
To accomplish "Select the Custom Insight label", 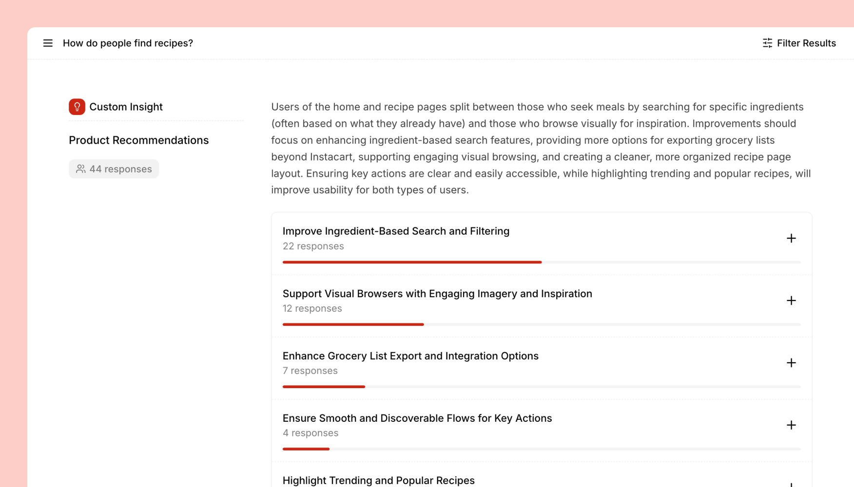I will (126, 107).
